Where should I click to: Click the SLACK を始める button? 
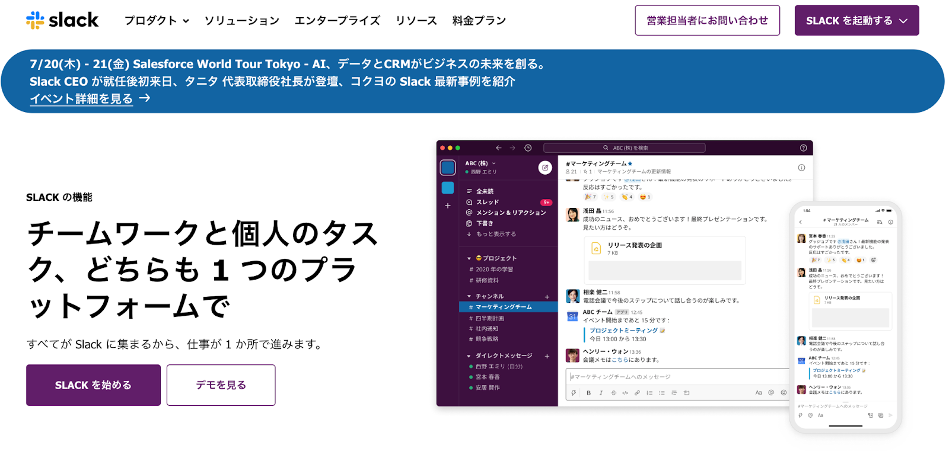[x=93, y=385]
